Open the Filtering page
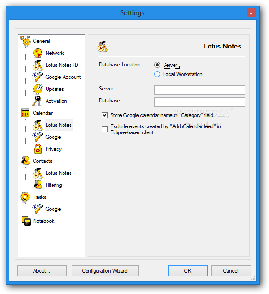The width and height of the screenshot is (269, 294). point(54,185)
